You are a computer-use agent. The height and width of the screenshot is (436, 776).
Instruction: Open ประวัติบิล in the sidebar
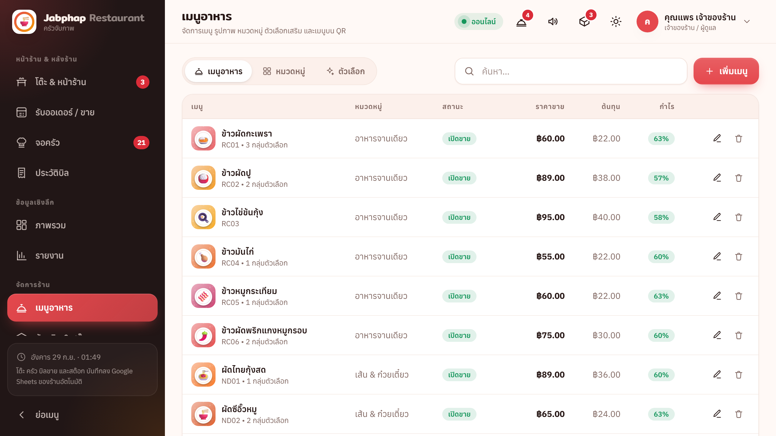click(x=82, y=173)
